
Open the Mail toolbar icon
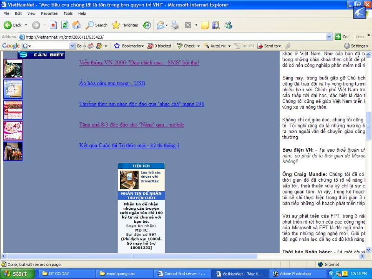pyautogui.click(x=161, y=25)
